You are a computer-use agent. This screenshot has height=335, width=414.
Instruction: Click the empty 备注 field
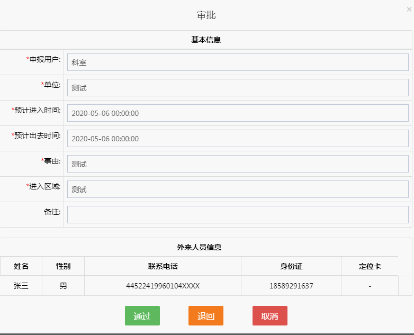click(237, 214)
